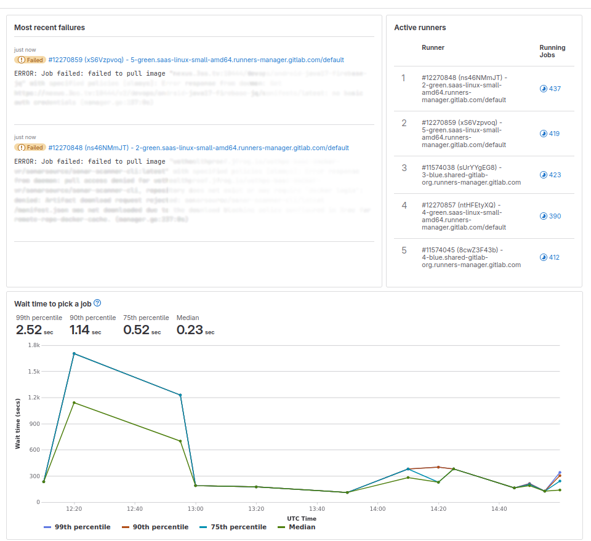Viewport: 591px width, 541px height.
Task: Click the "Running Jobs" column header
Action: 552,51
